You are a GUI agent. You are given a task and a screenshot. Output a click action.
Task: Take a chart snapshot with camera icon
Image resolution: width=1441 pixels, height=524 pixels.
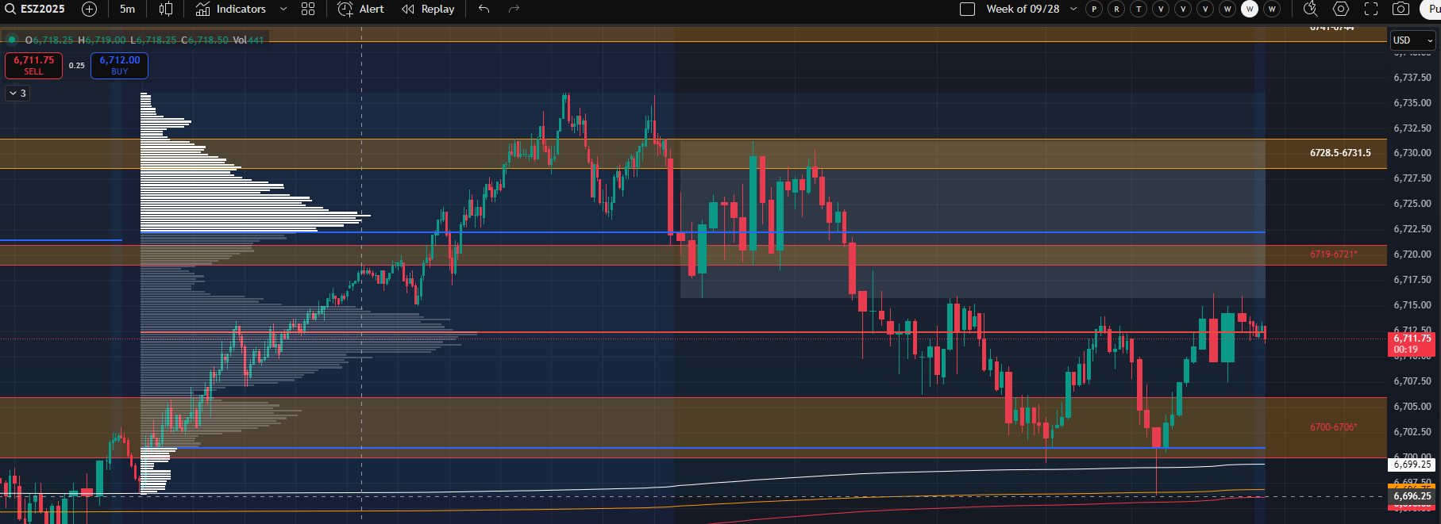[1401, 9]
